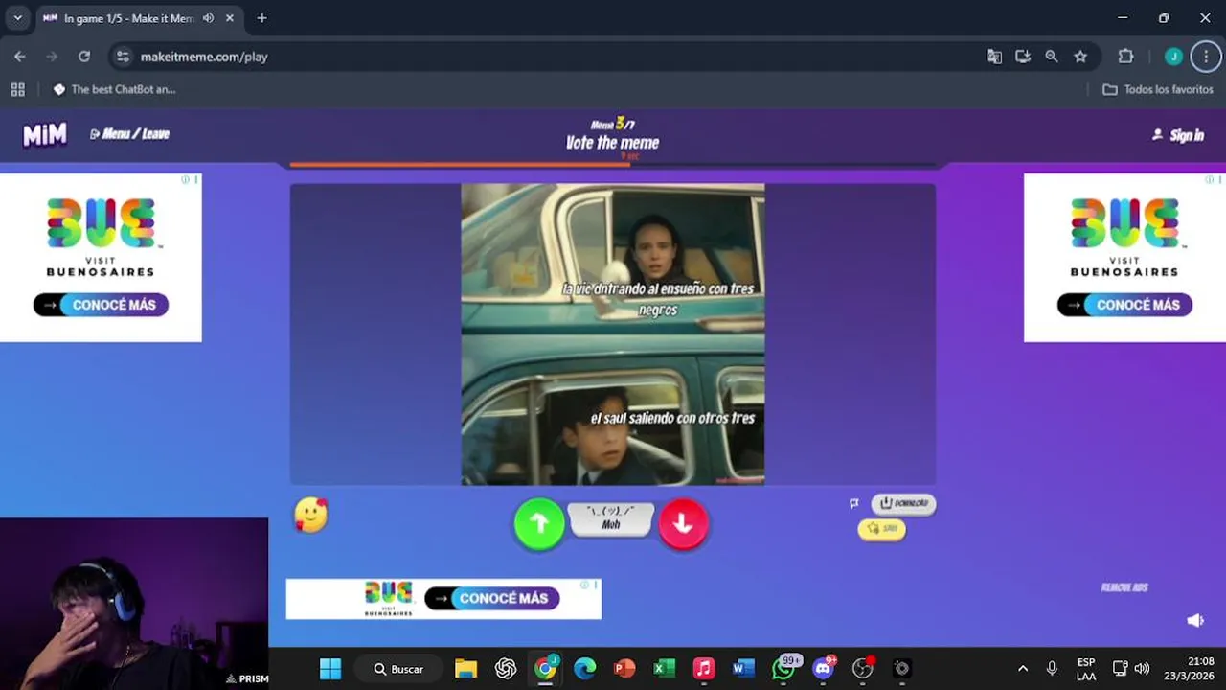Image resolution: width=1226 pixels, height=690 pixels.
Task: Open Microsoft Edge from the taskbar
Action: pos(584,669)
